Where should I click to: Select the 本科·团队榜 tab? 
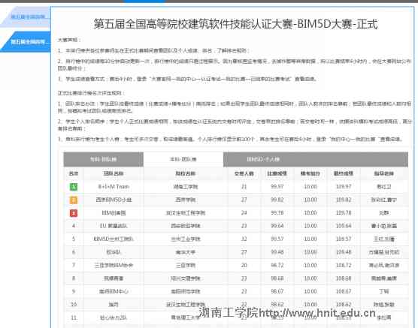tap(183, 159)
